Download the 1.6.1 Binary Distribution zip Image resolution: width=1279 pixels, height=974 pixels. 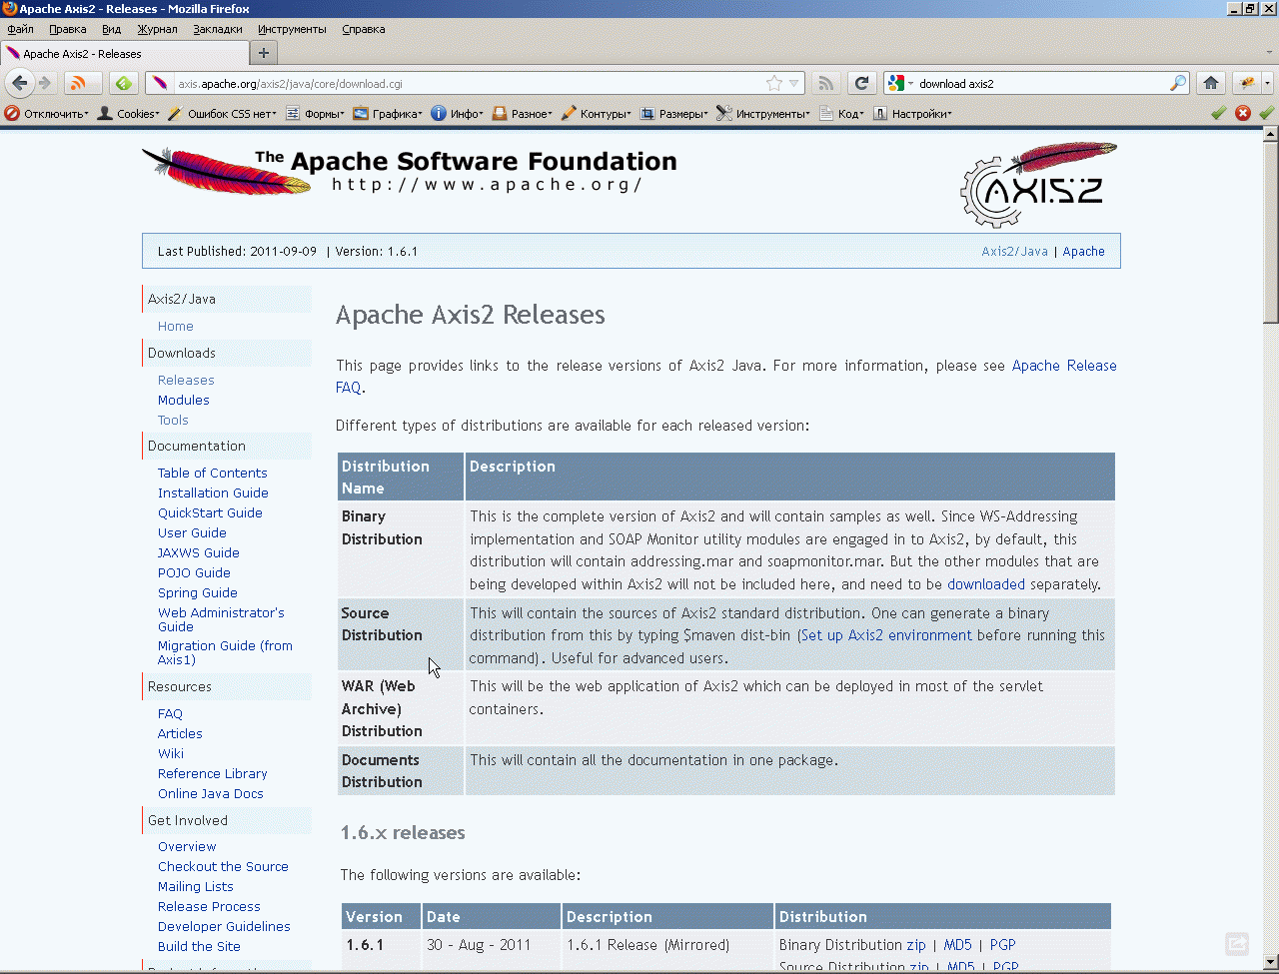point(916,945)
